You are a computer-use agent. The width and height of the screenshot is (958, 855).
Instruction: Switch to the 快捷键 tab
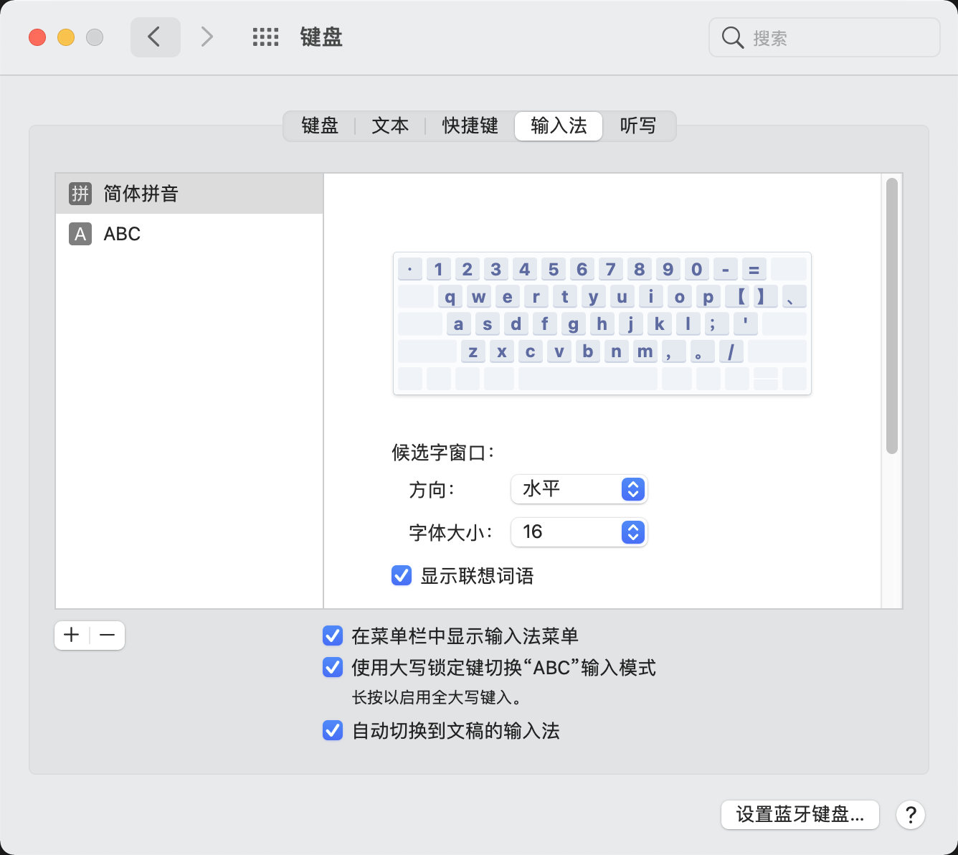[470, 126]
